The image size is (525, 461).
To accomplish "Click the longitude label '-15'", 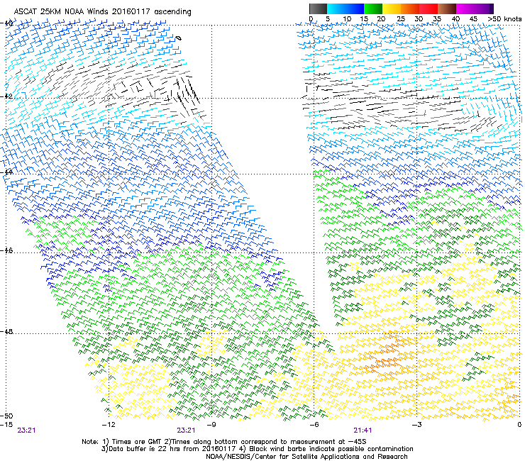I will [x=6, y=425].
